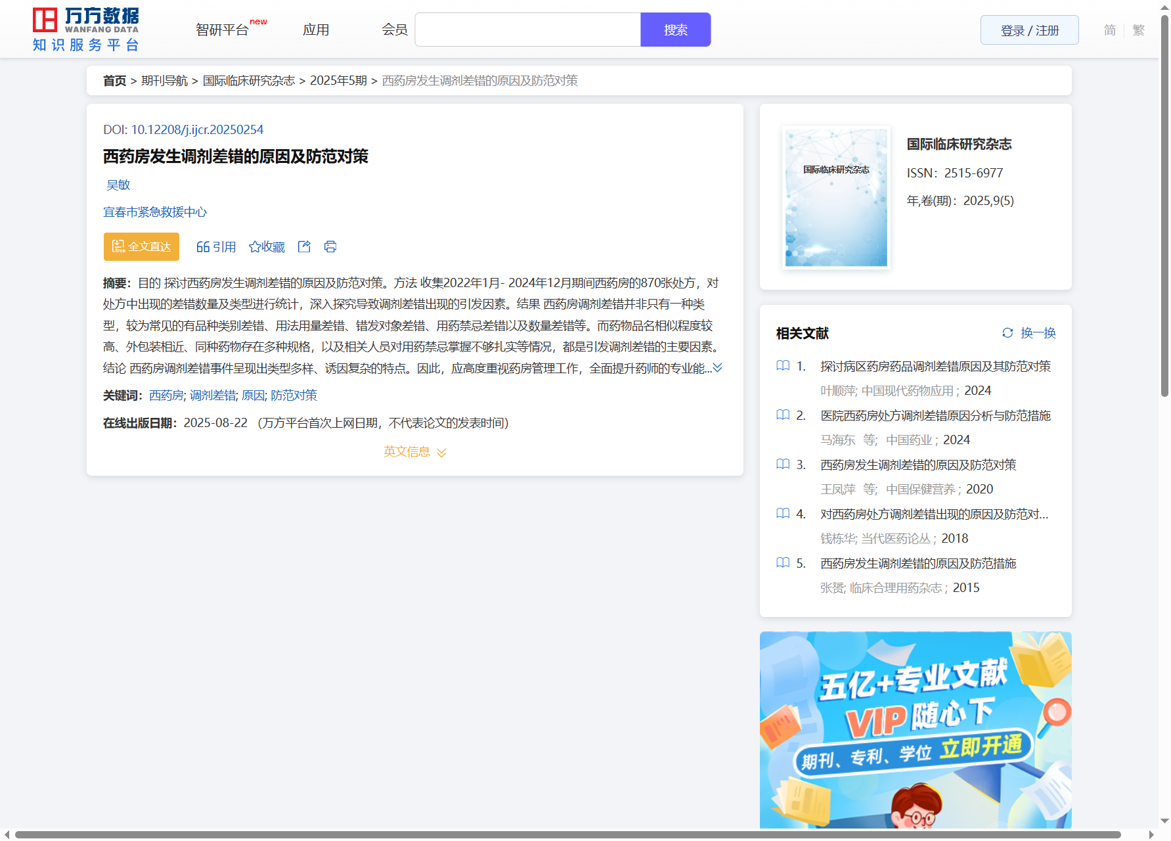Click the share icon beside 收藏

point(304,247)
